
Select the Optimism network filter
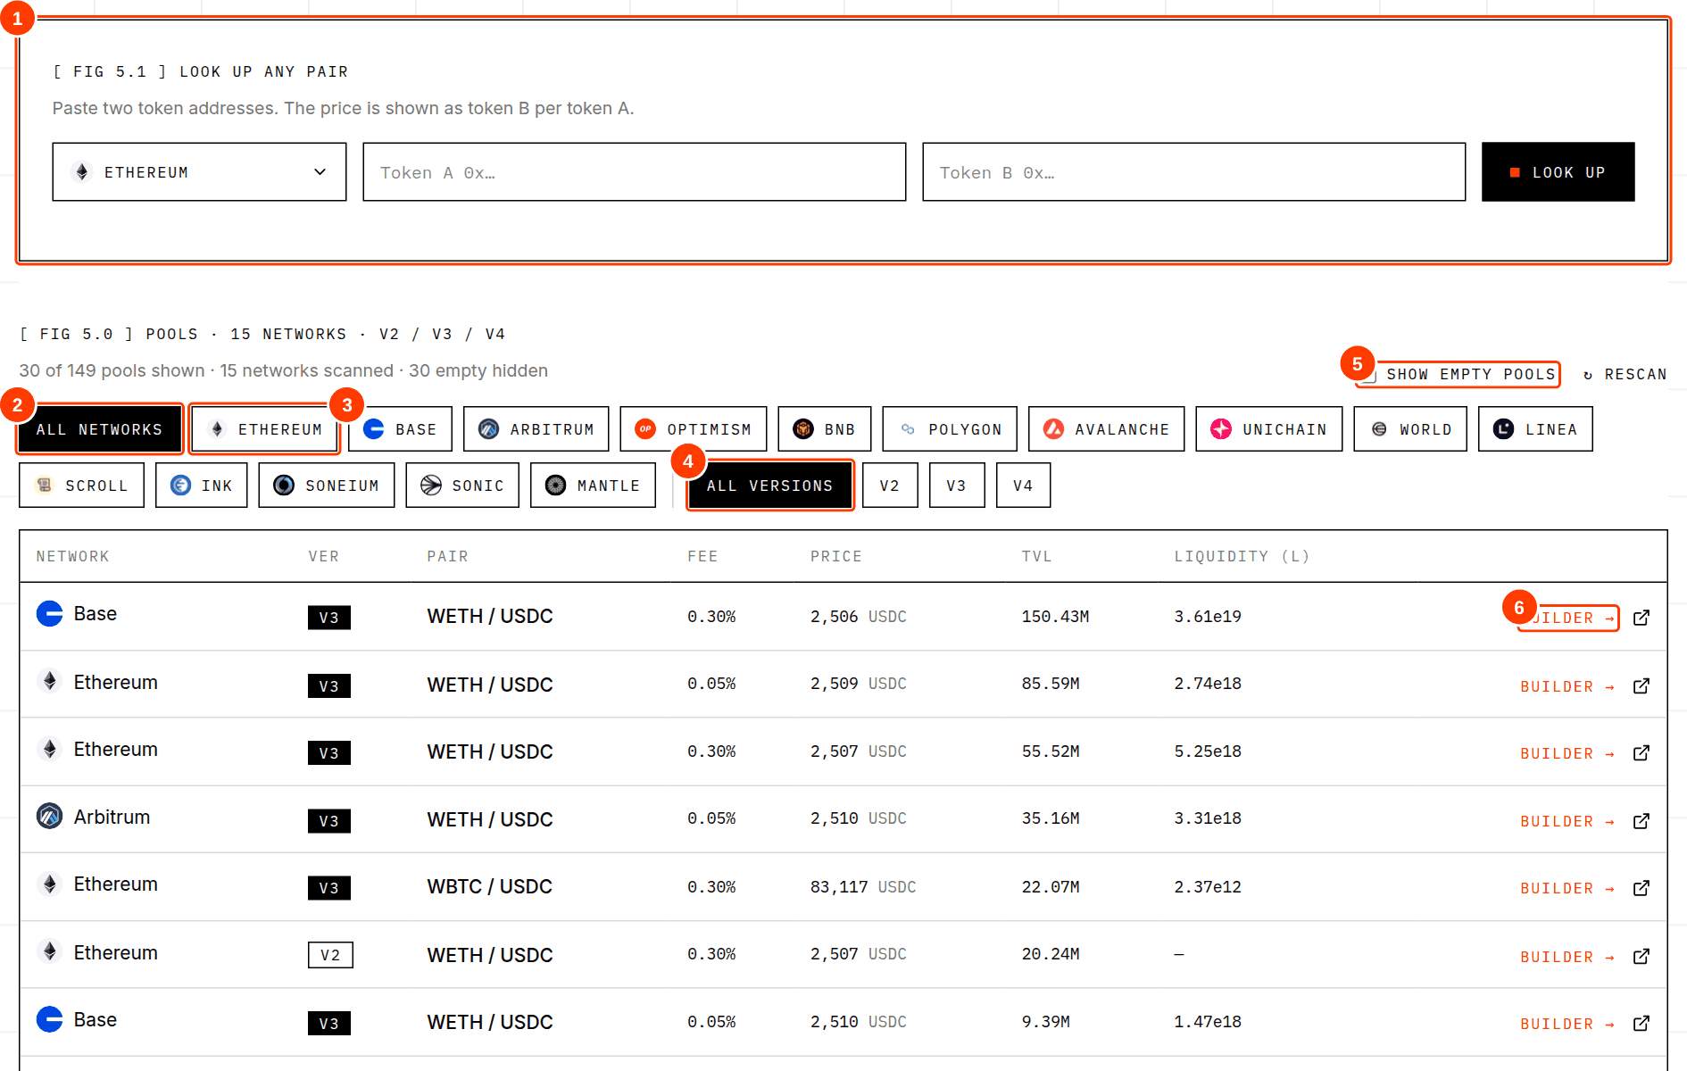click(x=693, y=429)
